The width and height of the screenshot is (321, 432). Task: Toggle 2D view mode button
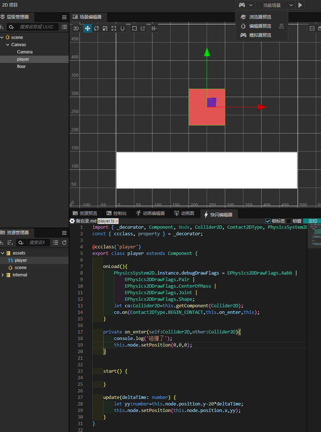tap(76, 28)
